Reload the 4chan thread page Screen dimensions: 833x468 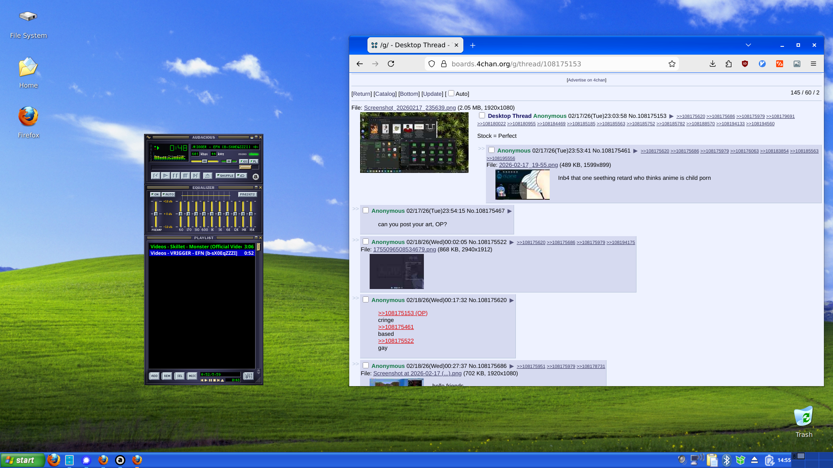391,64
